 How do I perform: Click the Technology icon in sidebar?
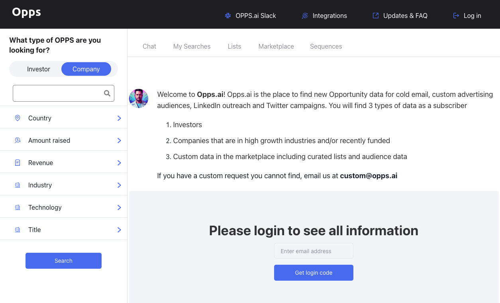point(17,207)
